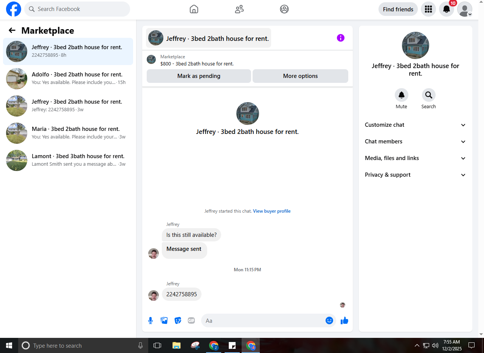Attach a photo using the image icon
Image resolution: width=484 pixels, height=353 pixels.
pos(164,320)
